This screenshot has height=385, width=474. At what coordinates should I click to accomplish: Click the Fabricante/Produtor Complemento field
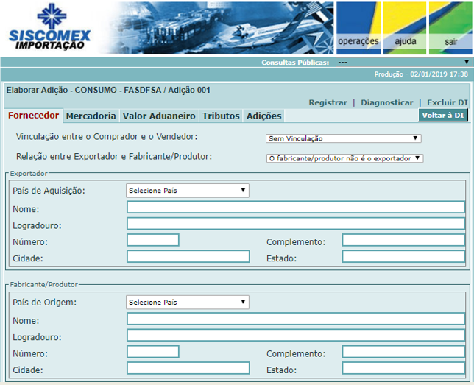(x=403, y=352)
